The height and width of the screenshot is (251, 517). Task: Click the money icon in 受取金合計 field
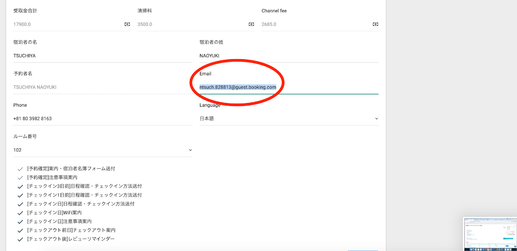pos(127,24)
